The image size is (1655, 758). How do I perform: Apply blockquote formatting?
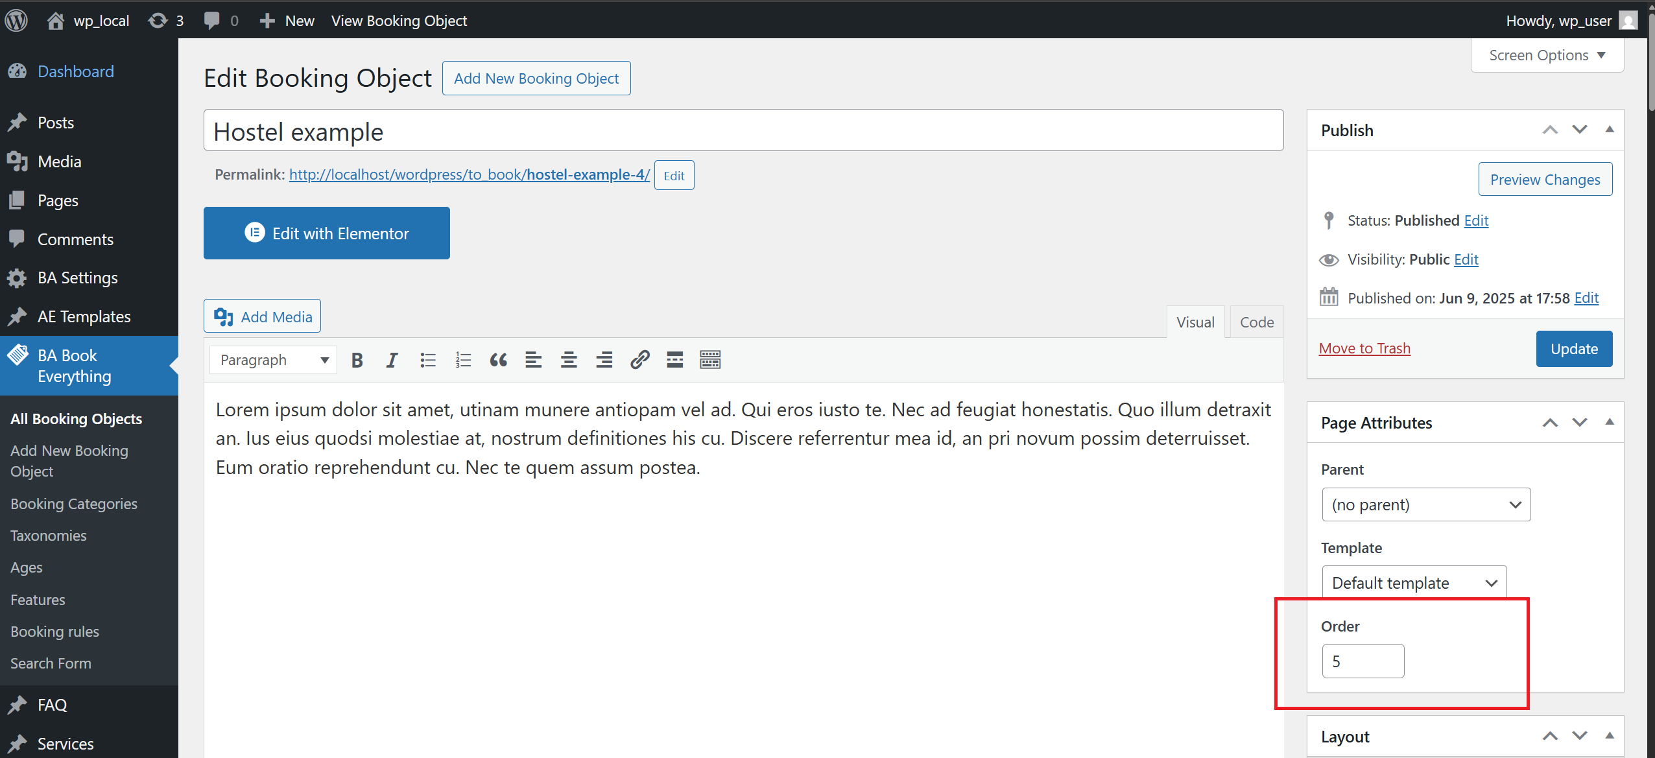(498, 360)
